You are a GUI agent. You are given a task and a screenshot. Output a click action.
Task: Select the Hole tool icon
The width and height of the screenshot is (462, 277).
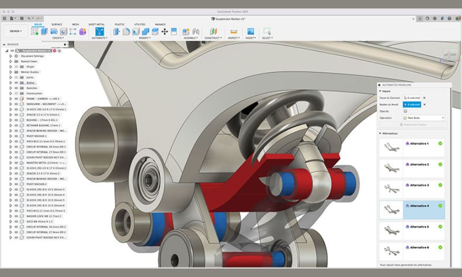[63, 32]
